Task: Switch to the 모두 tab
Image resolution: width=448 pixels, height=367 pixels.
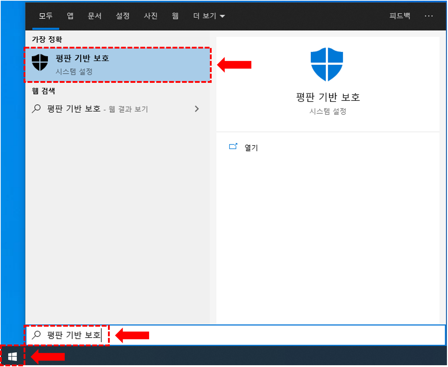Action: point(46,16)
